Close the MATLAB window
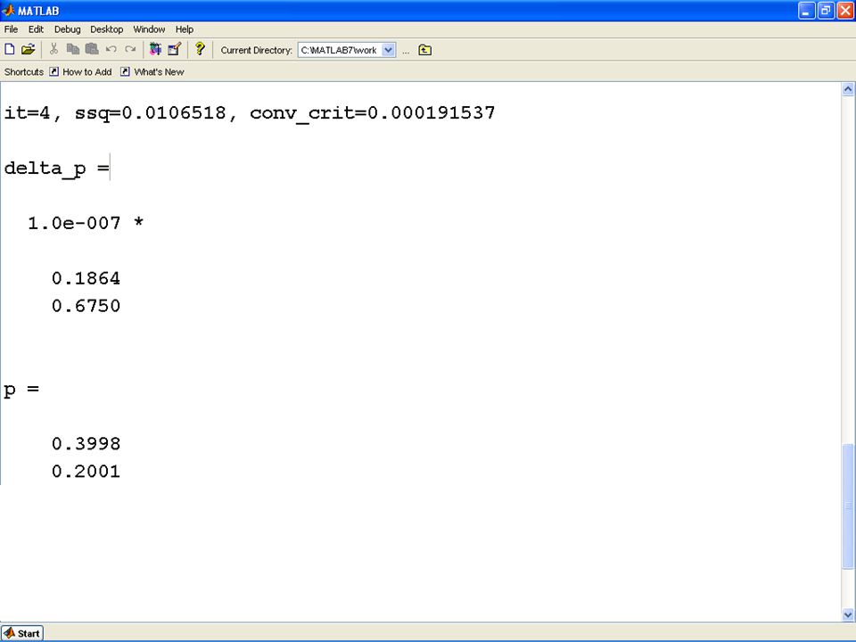 (845, 11)
